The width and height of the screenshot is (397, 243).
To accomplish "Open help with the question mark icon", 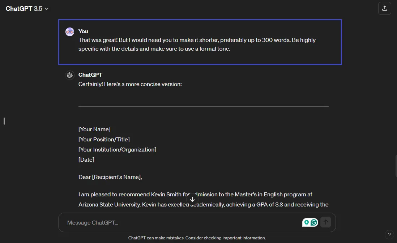I will pyautogui.click(x=389, y=235).
